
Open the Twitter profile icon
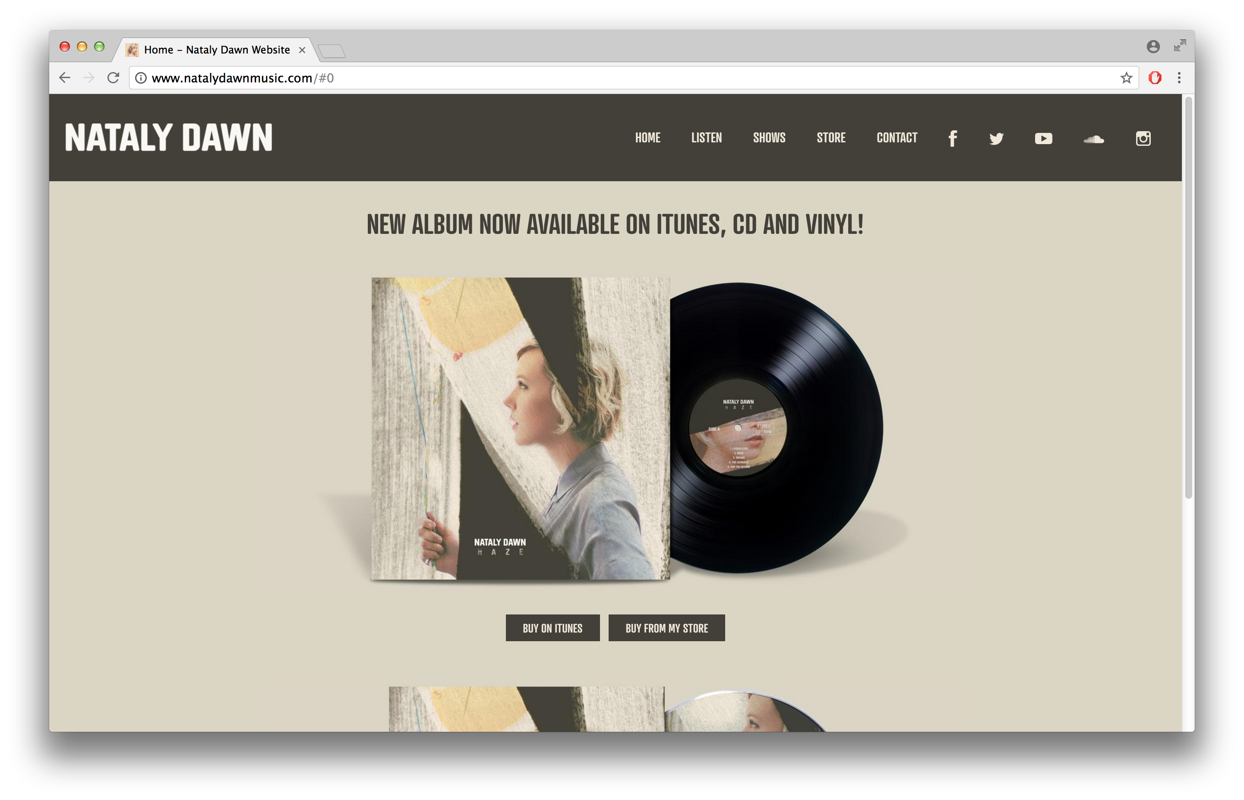(x=996, y=139)
